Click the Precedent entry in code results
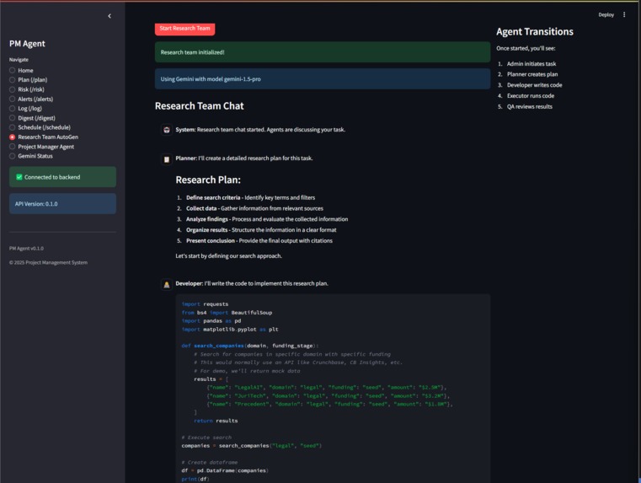The image size is (641, 483). pos(330,404)
